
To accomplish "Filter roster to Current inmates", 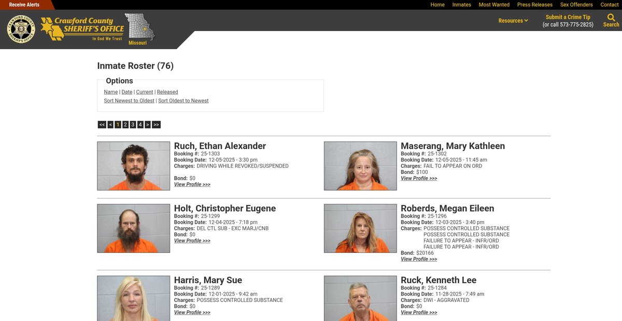I will coord(145,92).
